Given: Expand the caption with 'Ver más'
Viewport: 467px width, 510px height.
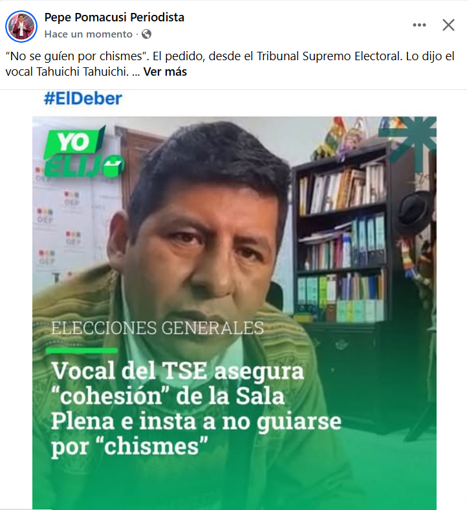Looking at the screenshot, I should pyautogui.click(x=165, y=72).
